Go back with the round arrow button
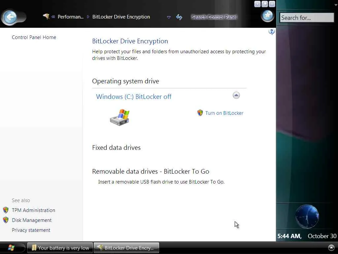The height and width of the screenshot is (254, 338). pyautogui.click(x=10, y=17)
